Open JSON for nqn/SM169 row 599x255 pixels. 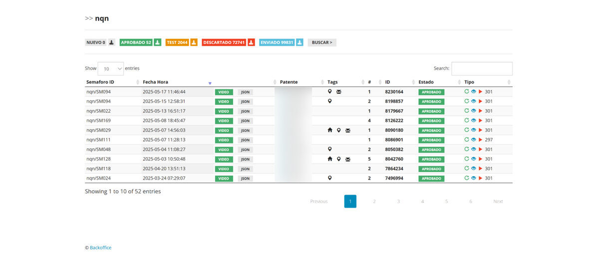(x=245, y=121)
